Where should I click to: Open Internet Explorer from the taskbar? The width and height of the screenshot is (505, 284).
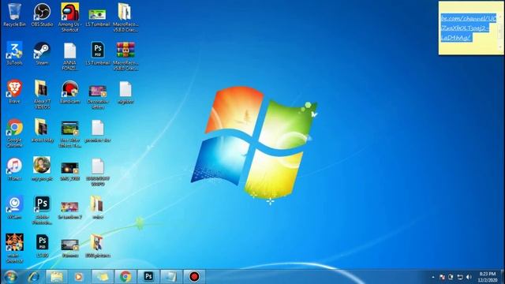[34, 277]
